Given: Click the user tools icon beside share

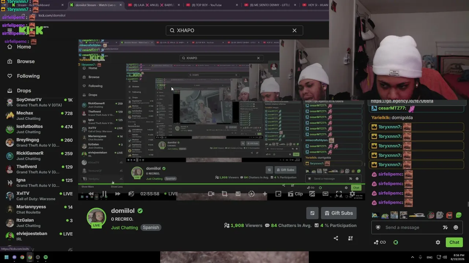Looking at the screenshot, I should [350, 238].
